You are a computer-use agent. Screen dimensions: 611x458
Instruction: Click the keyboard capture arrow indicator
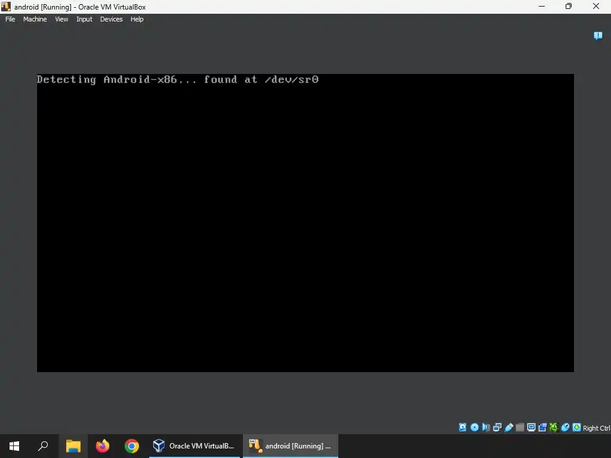pyautogui.click(x=577, y=427)
